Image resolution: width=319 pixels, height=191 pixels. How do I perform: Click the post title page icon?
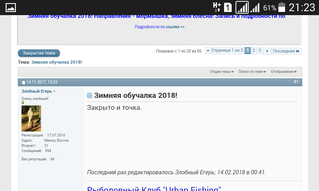(90, 95)
